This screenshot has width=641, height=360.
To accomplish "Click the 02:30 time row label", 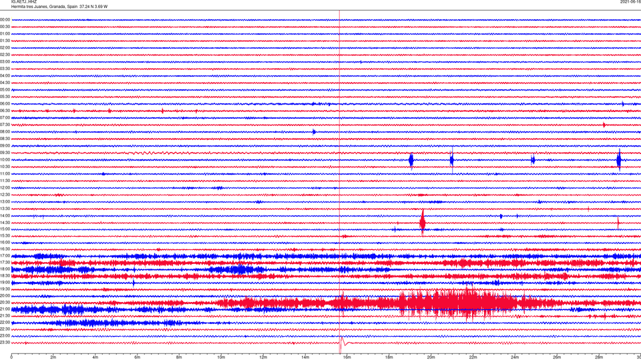I will 5,55.
